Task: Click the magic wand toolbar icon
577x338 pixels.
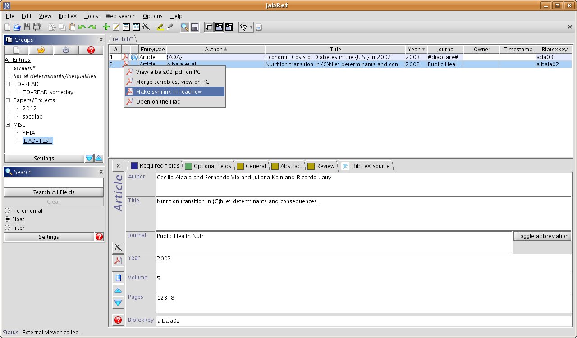Action: [x=146, y=27]
